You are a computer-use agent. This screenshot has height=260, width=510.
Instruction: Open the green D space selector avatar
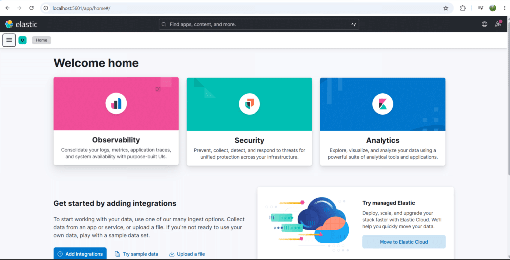pyautogui.click(x=22, y=40)
